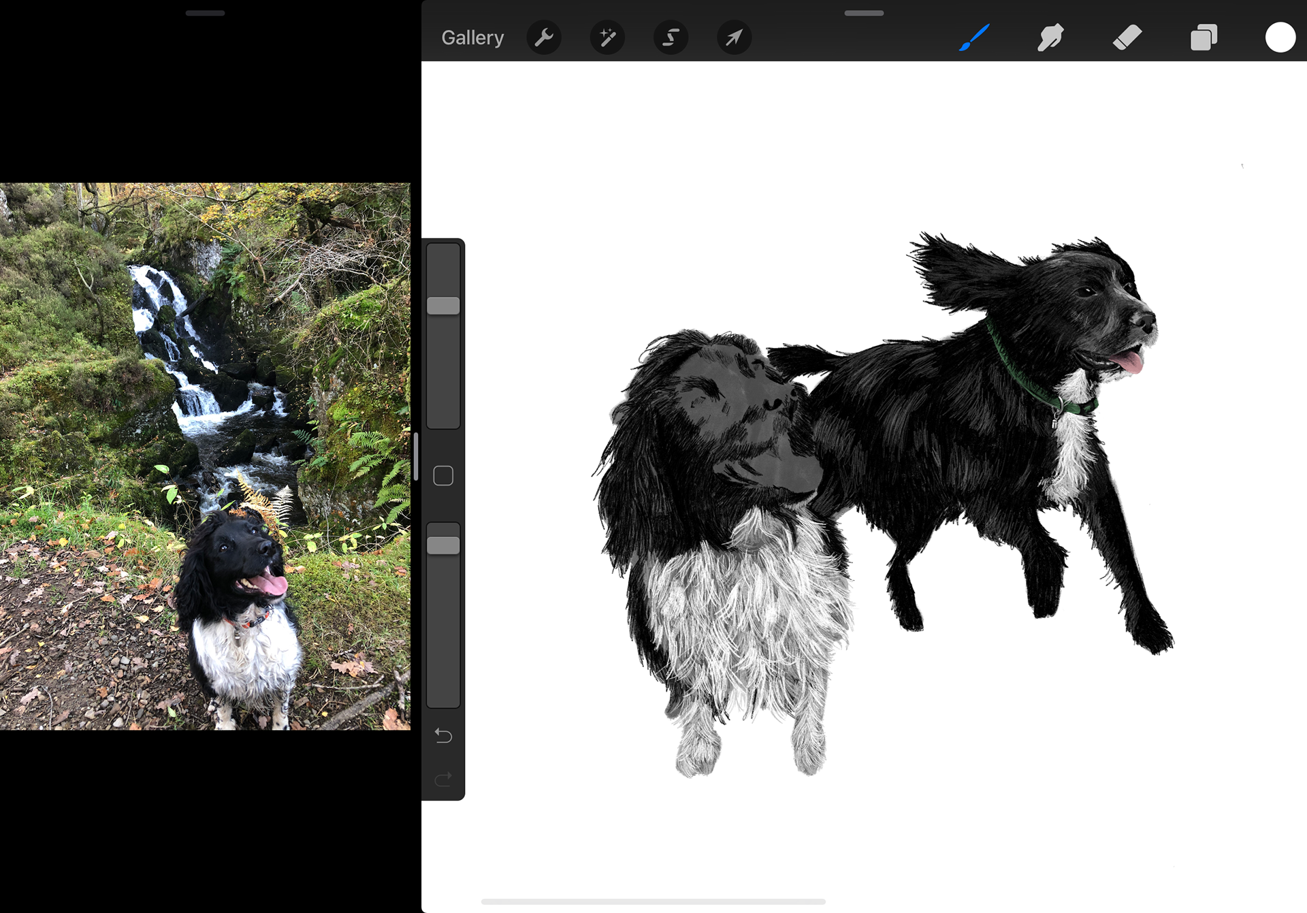Activate the Selection tool
This screenshot has width=1307, height=913.
(x=671, y=37)
